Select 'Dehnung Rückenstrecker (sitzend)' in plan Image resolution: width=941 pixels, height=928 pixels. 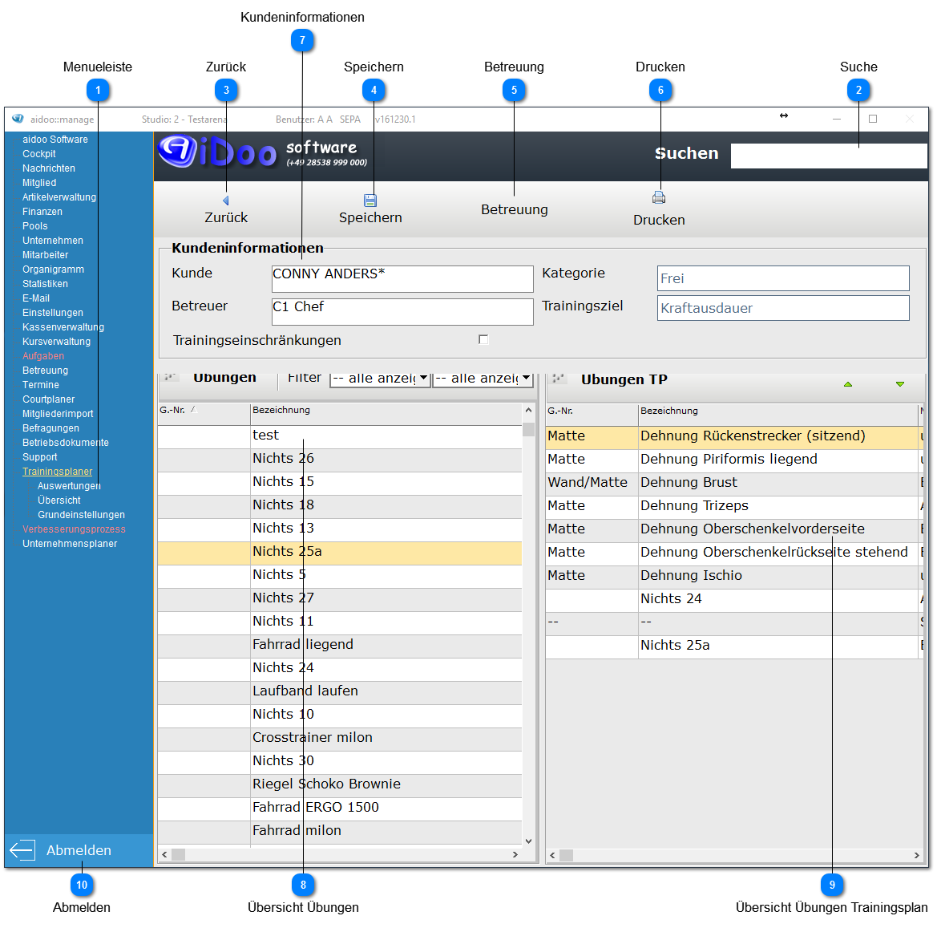734,436
